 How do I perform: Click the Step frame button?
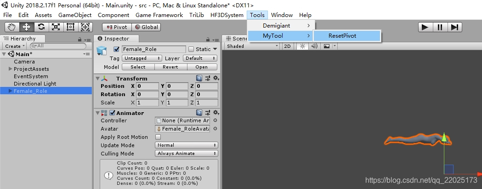[x=454, y=27]
